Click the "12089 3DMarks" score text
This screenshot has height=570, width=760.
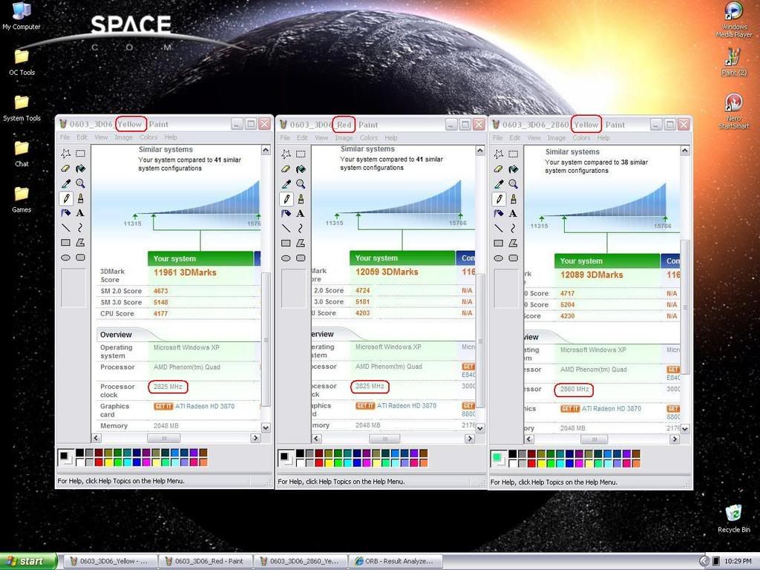coord(592,275)
